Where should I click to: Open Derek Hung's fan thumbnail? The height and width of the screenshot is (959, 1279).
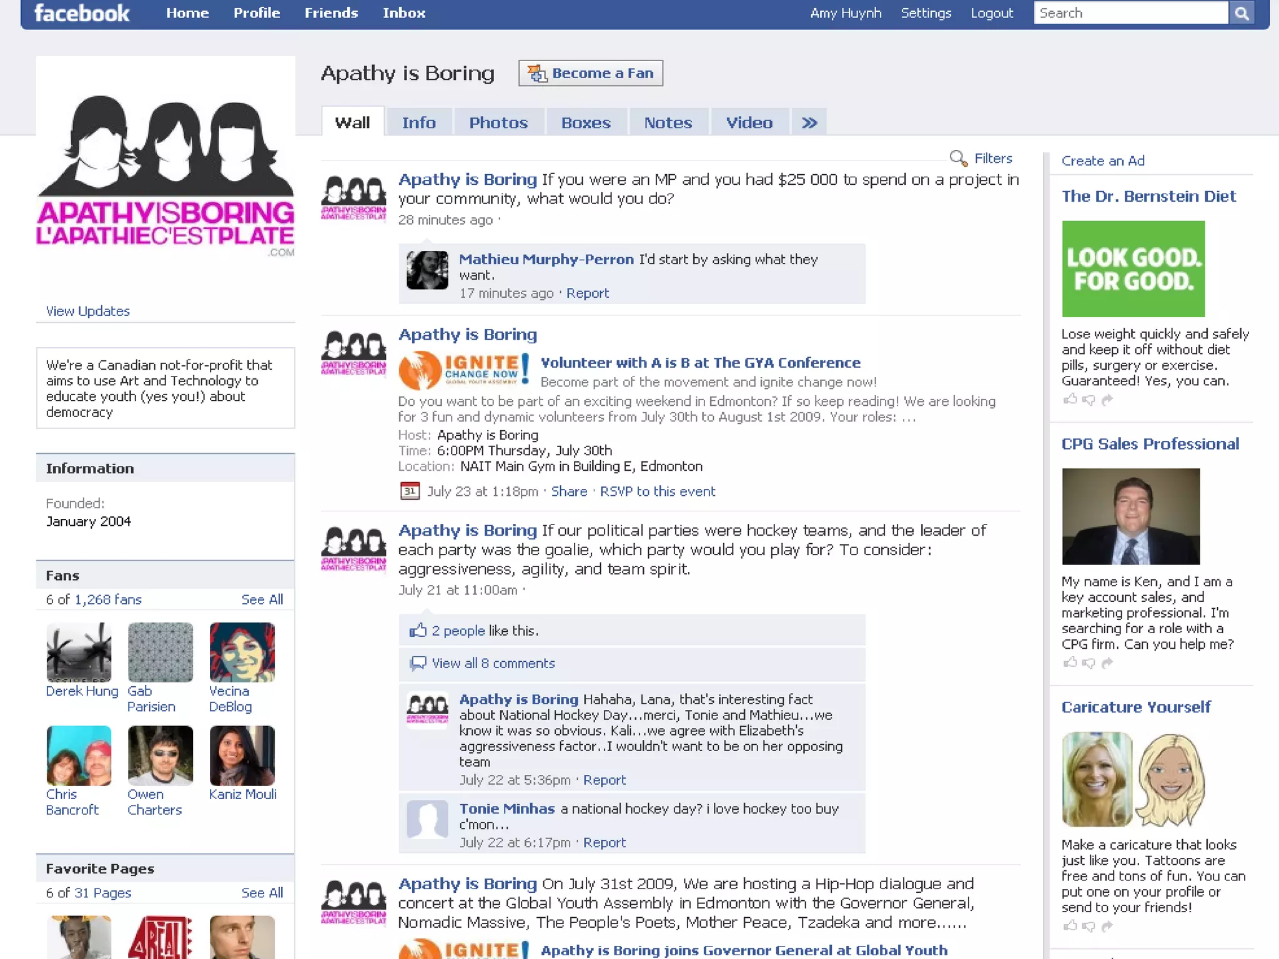pos(79,652)
